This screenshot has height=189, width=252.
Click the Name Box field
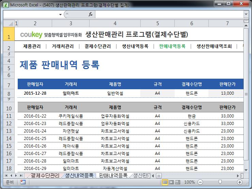31,14
